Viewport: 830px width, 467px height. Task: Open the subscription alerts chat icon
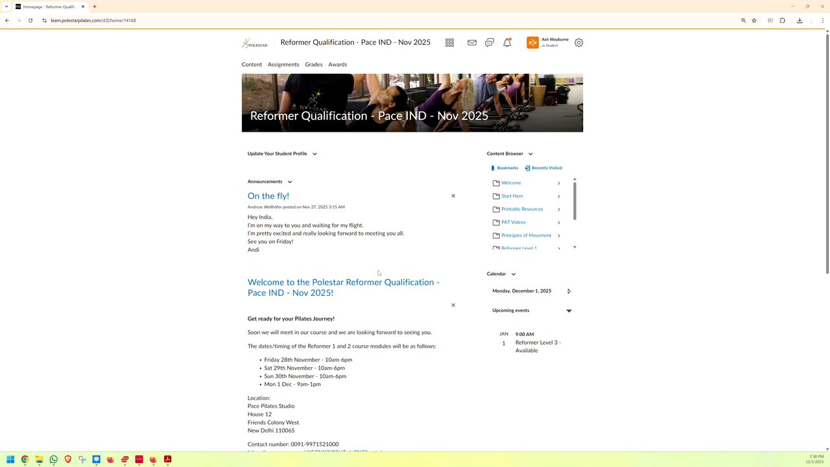tap(490, 43)
